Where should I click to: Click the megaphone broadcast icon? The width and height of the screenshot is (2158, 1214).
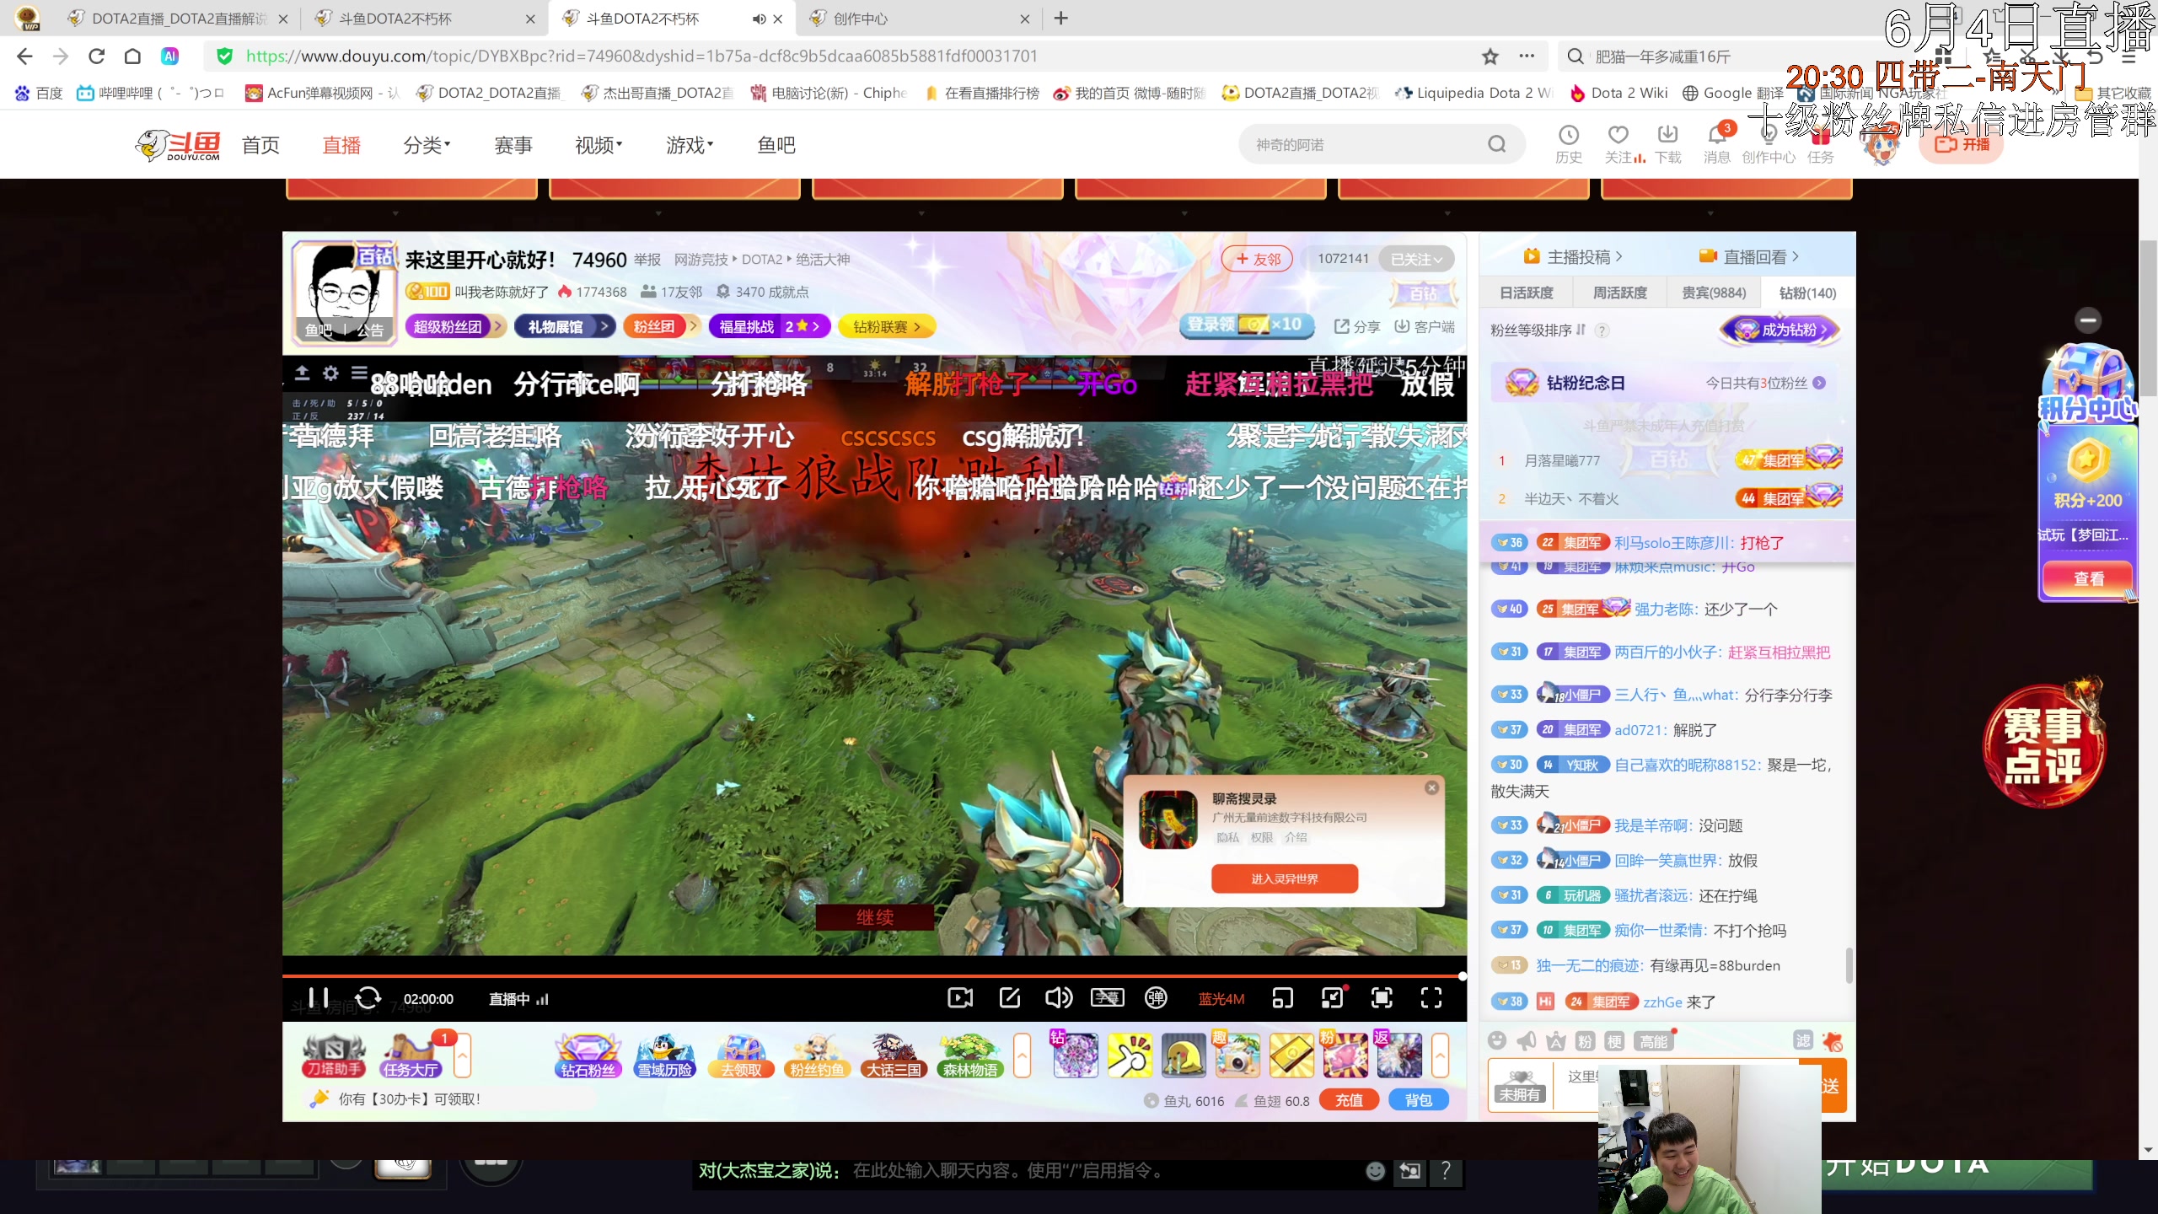click(x=1527, y=1041)
